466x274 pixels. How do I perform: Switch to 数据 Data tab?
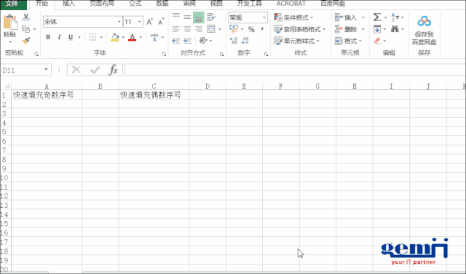pos(162,4)
